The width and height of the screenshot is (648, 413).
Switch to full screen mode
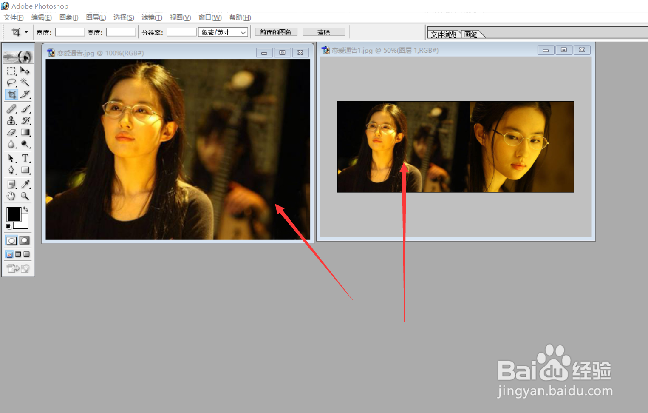click(26, 254)
